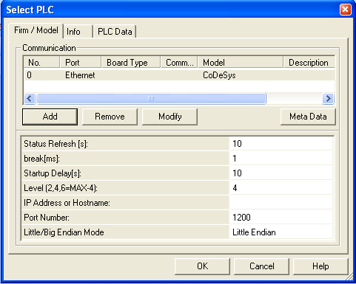
Task: Open the Info tab
Action: click(x=78, y=32)
